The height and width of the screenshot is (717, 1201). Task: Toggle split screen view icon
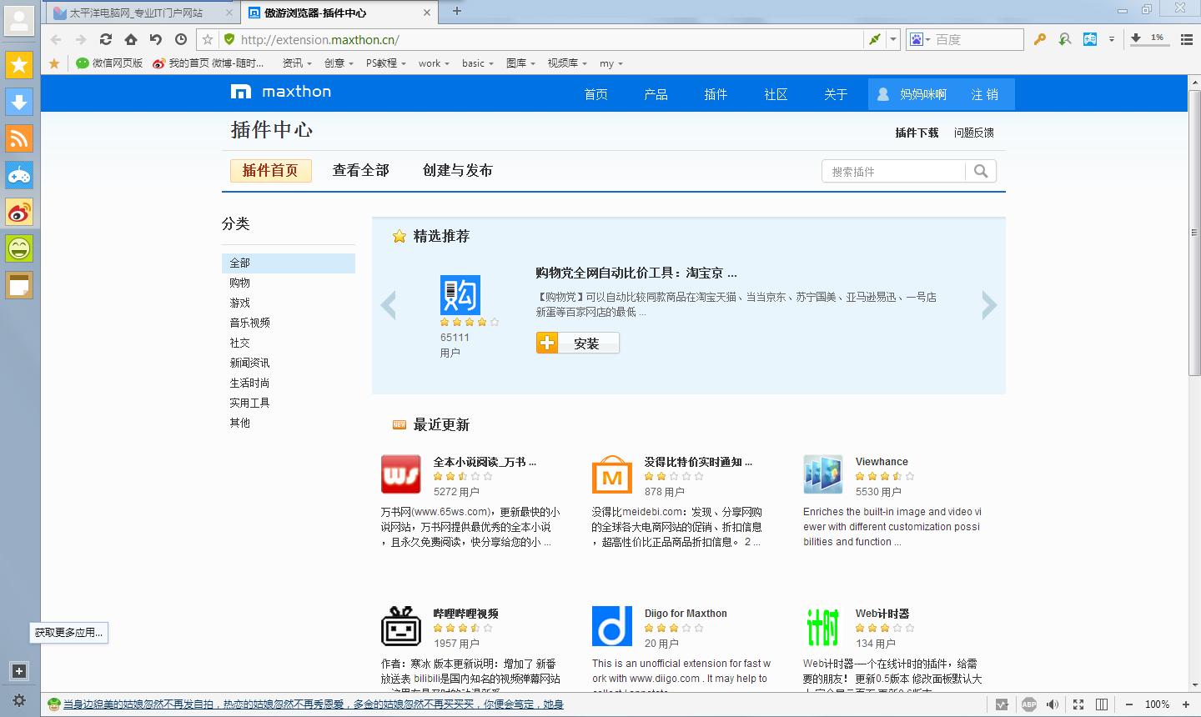[x=1101, y=704]
